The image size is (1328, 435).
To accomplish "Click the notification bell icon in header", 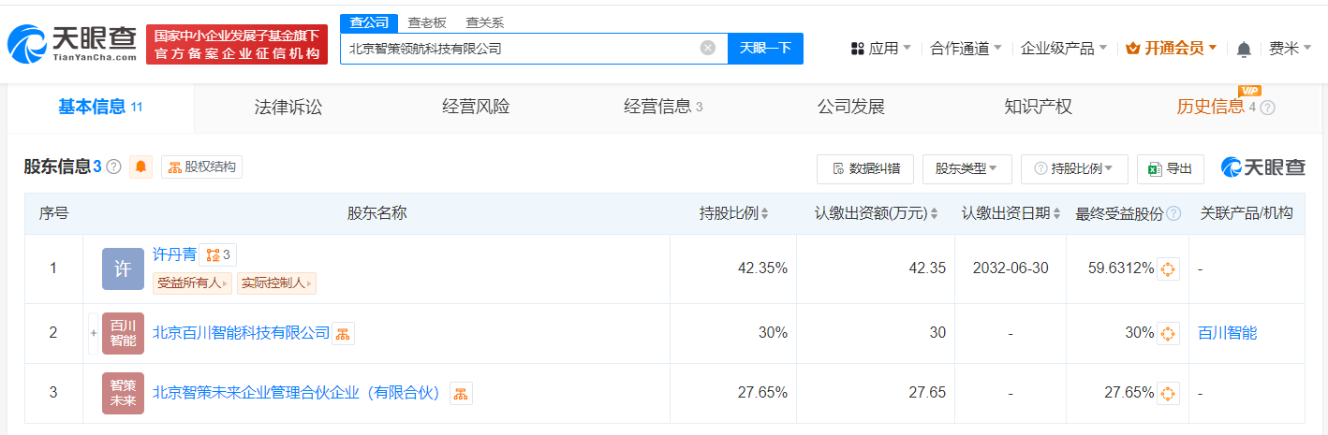I will click(x=1244, y=49).
